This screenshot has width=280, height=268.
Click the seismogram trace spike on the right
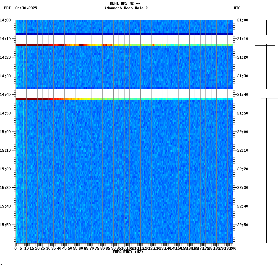(x=266, y=45)
